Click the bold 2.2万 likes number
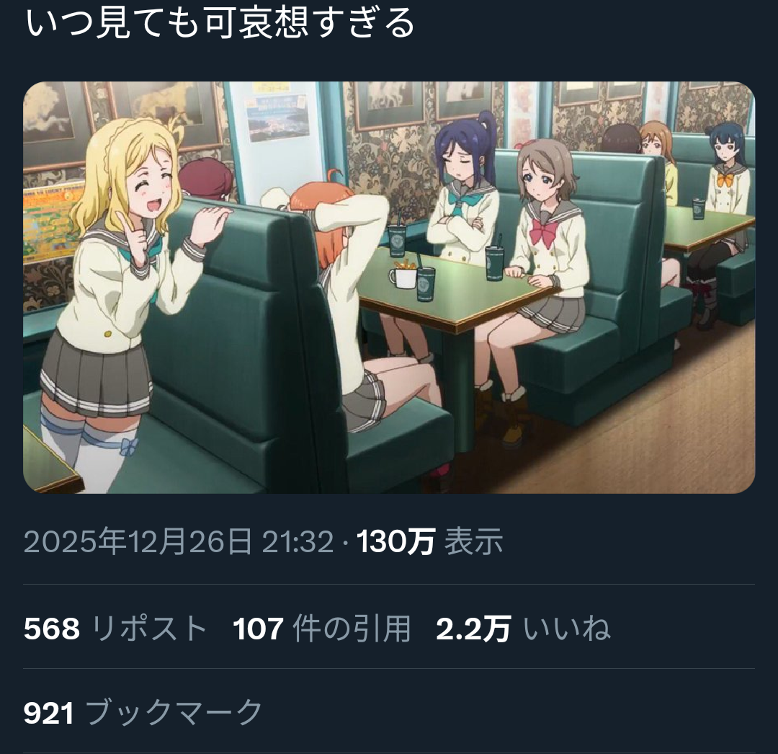Screen dimensions: 778x754 pyautogui.click(x=473, y=629)
